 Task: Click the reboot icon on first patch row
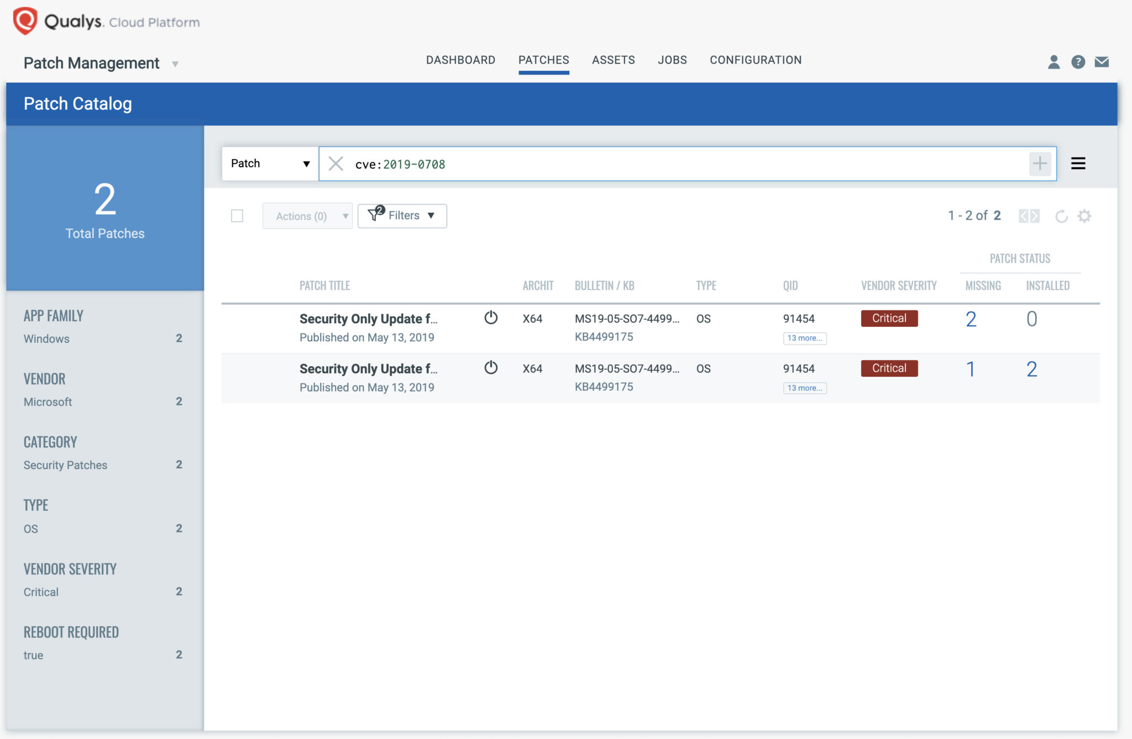tap(491, 318)
